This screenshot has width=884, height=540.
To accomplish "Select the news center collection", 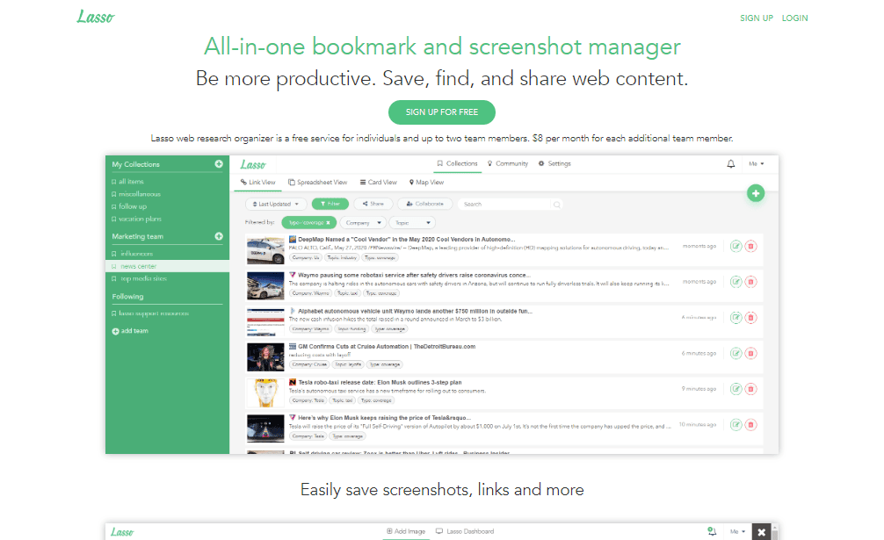I will [x=168, y=266].
